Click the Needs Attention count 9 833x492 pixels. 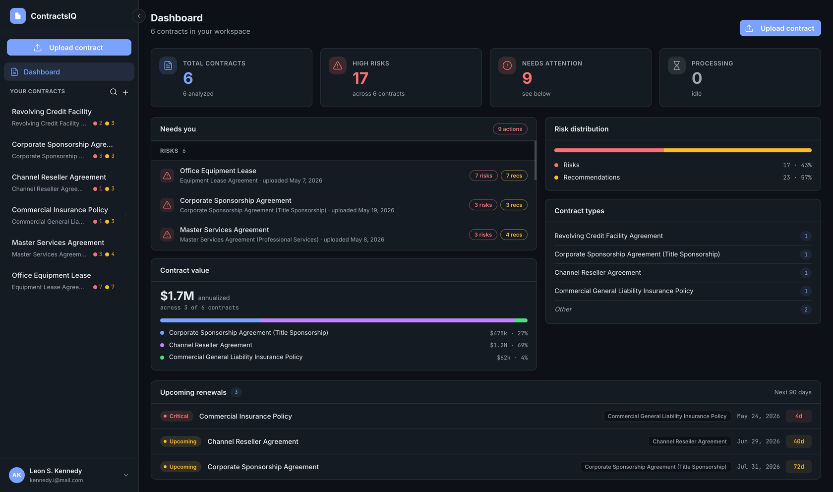point(527,78)
